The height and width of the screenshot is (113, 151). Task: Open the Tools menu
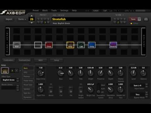pos(54,11)
